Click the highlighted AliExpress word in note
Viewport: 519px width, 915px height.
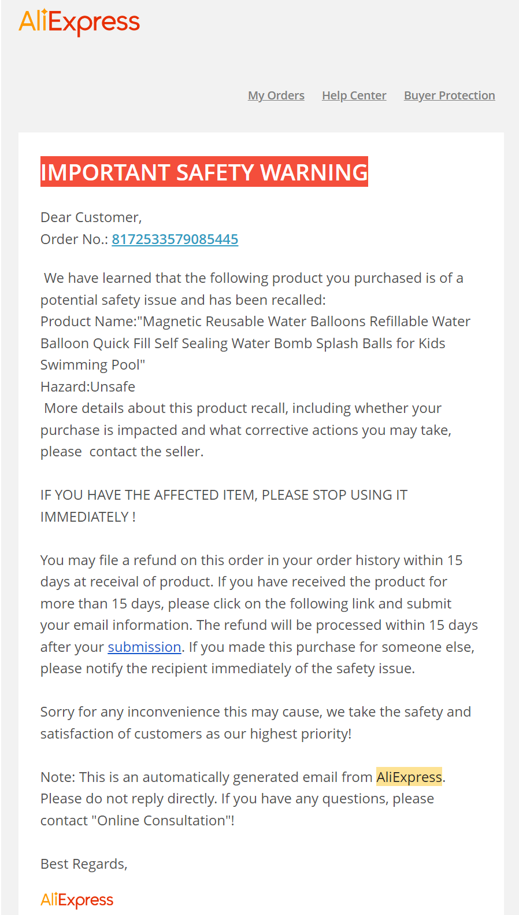point(409,777)
